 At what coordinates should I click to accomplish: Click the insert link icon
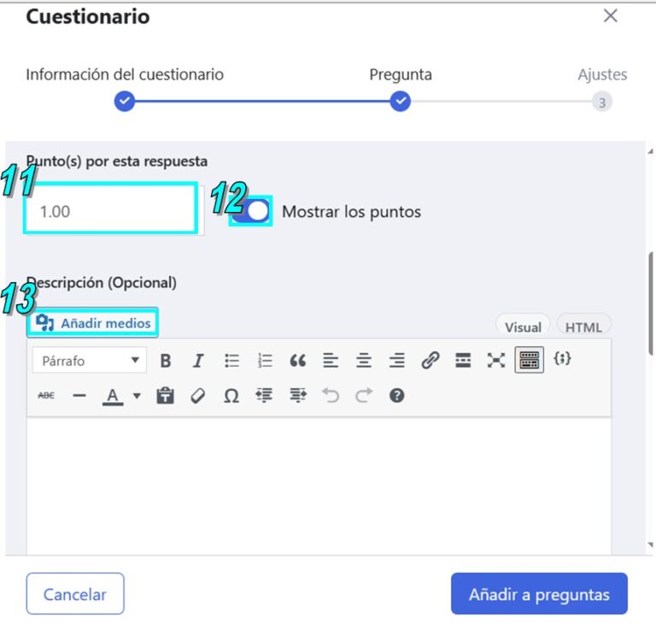click(430, 360)
